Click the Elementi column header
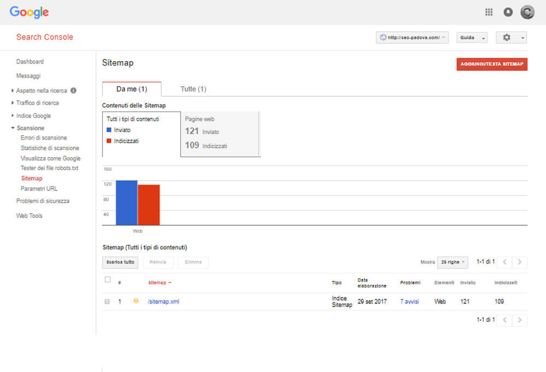 click(x=444, y=283)
